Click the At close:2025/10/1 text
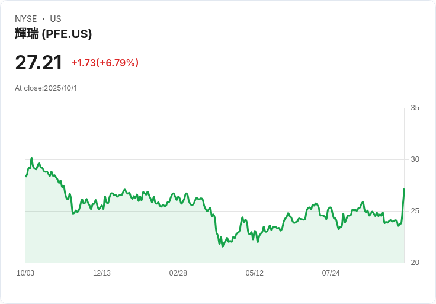The width and height of the screenshot is (436, 304). 46,88
